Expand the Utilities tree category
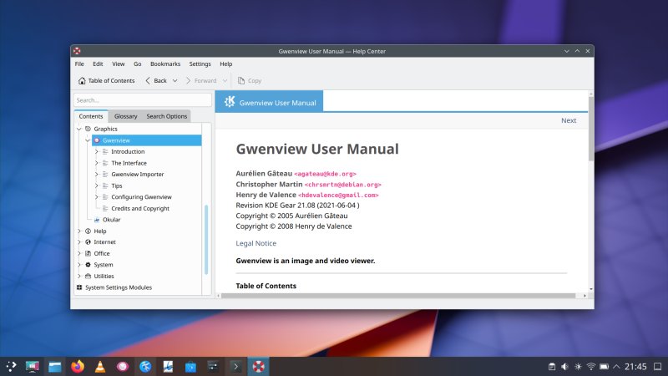 79,276
